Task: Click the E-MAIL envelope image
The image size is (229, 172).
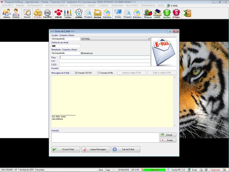Action: point(163,52)
